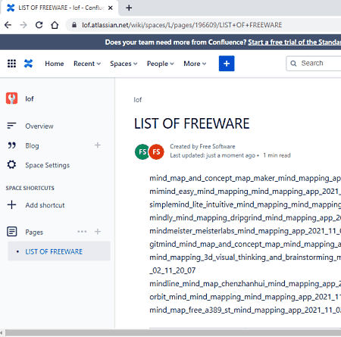Click the line starting mind_map_and_concept_map_maker
Image resolution: width=341 pixels, height=337 pixels.
point(245,178)
